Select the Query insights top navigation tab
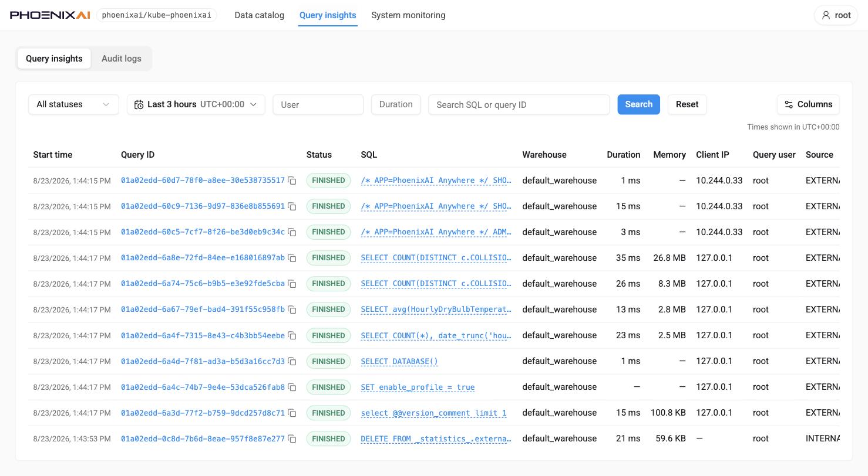Screen dimensions: 868x476 click(x=328, y=15)
